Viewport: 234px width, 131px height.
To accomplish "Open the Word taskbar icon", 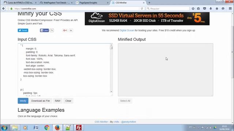I will tap(36, 128).
